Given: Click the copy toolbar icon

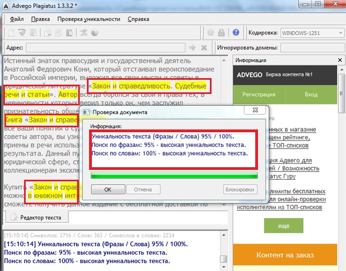Looking at the screenshot, I should 58,33.
